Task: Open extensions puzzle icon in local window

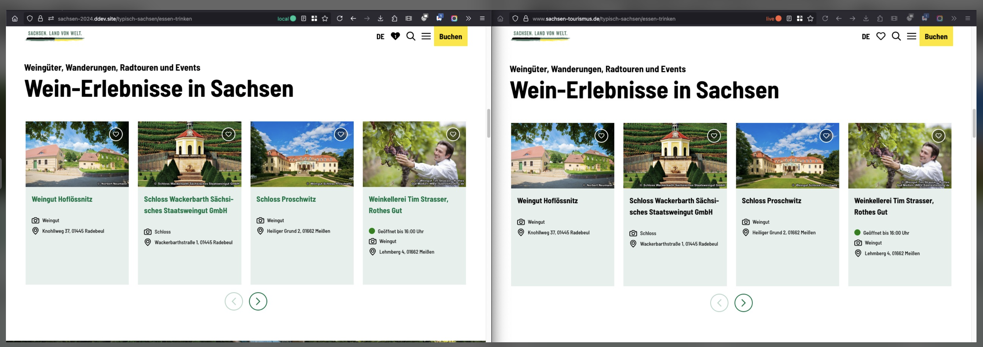Action: pos(395,19)
